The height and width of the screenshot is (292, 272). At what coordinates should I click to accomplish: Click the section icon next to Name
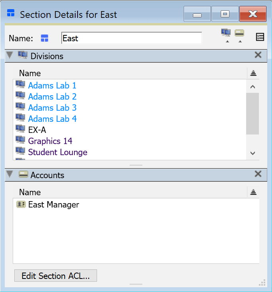point(45,38)
